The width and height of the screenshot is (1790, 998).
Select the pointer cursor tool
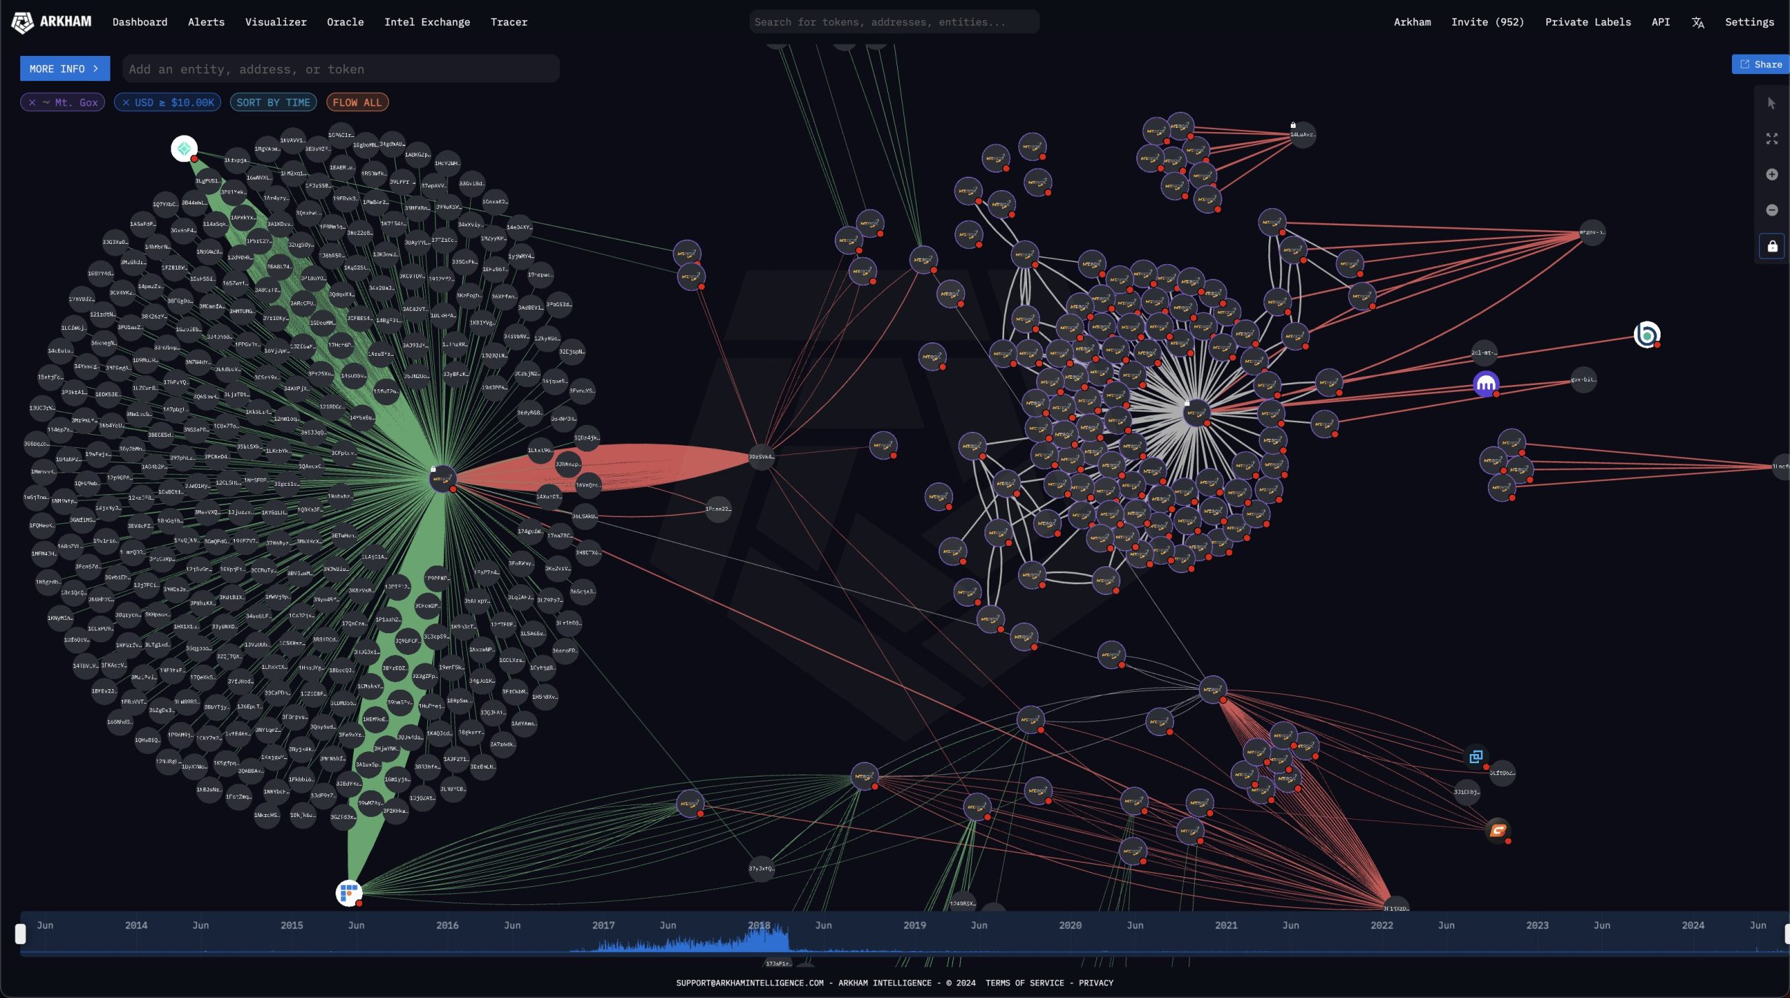[1771, 103]
